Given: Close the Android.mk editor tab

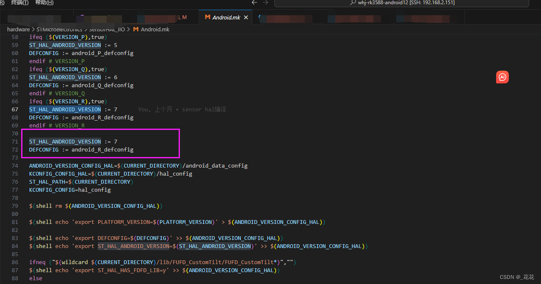Looking at the screenshot, I should pos(246,17).
